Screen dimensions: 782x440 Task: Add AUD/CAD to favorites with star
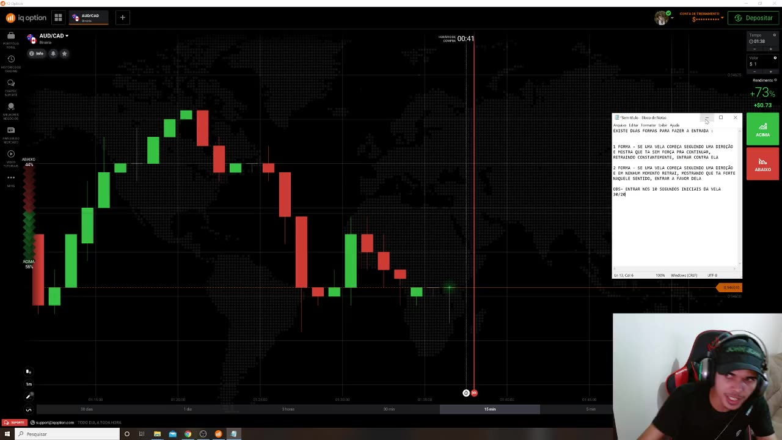(x=64, y=54)
